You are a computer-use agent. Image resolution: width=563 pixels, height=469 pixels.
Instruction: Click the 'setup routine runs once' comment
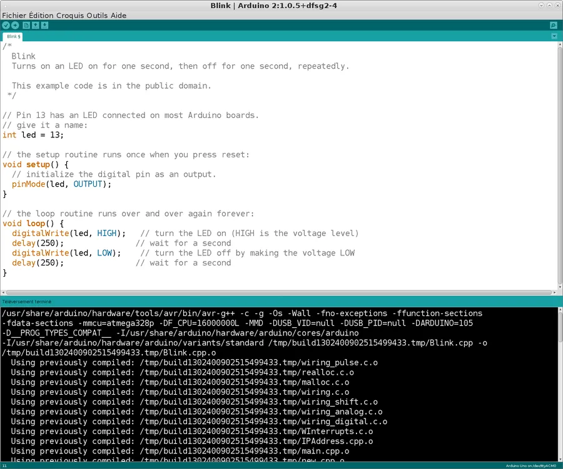pos(126,155)
